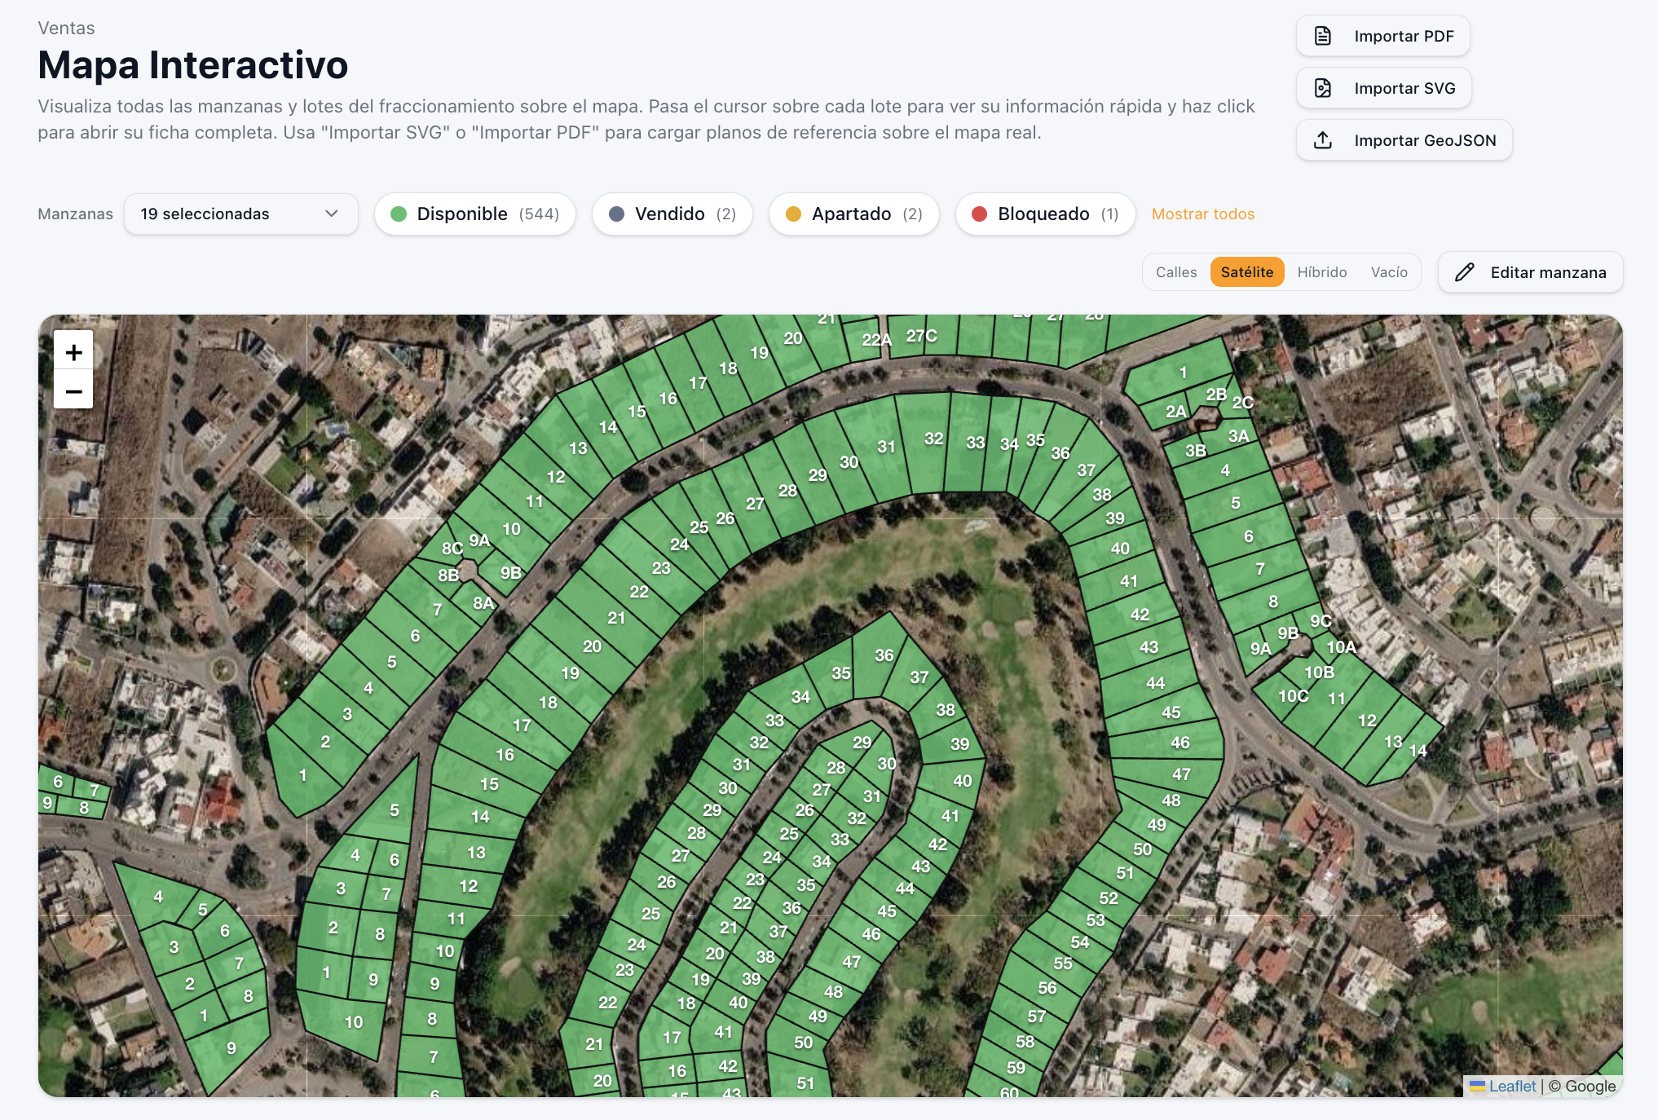The image size is (1658, 1120).
Task: Click the Importar GeoJSON upload icon
Action: pos(1323,140)
